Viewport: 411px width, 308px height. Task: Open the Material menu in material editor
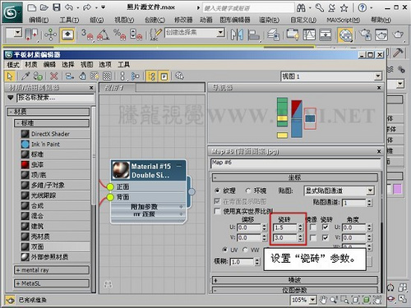pyautogui.click(x=30, y=65)
